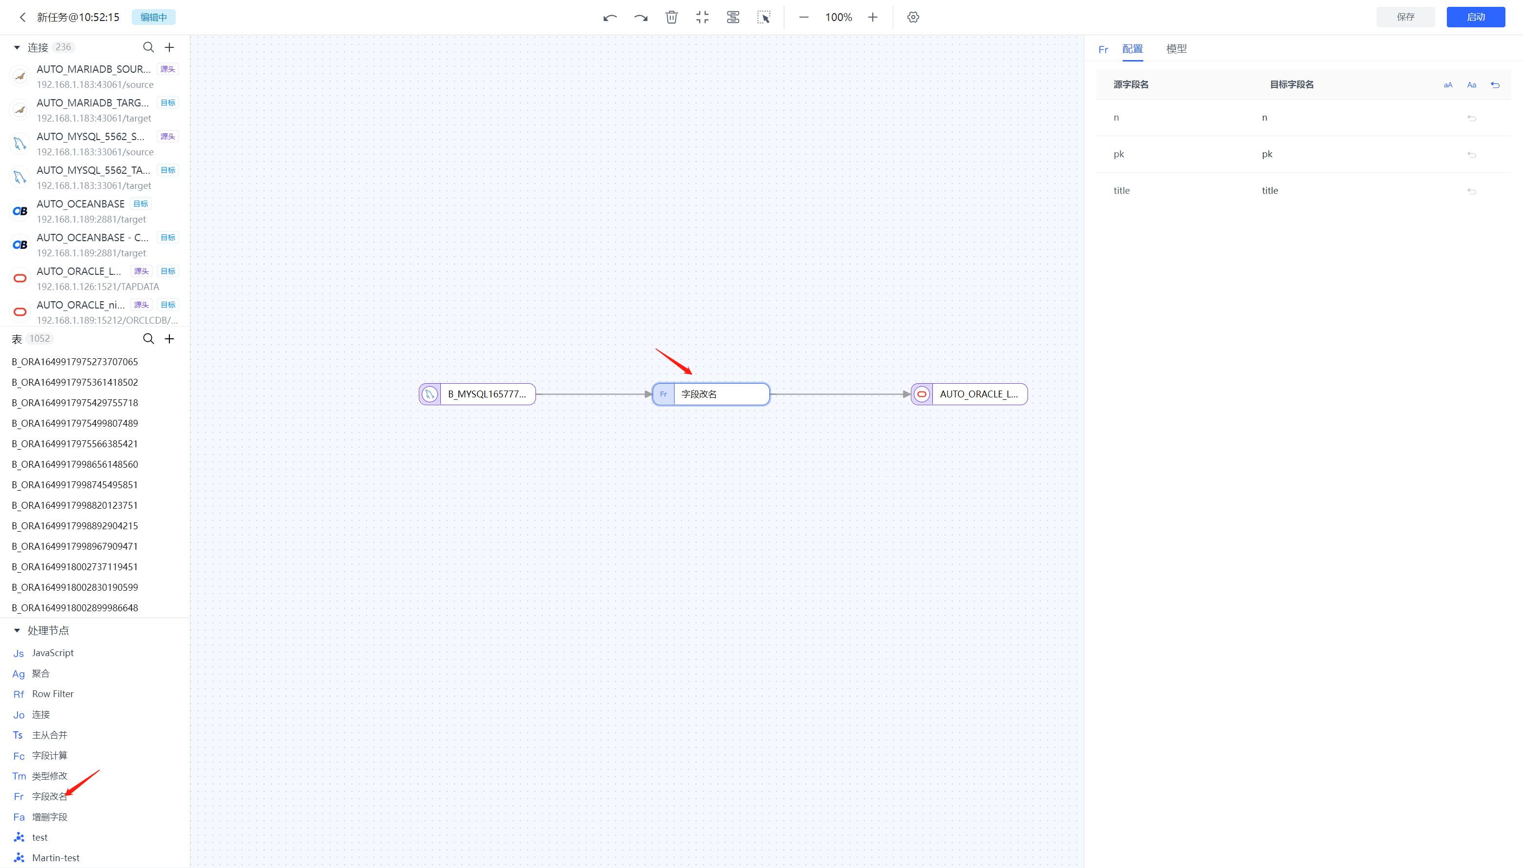Image resolution: width=1523 pixels, height=868 pixels.
Task: Go back with the left chevron
Action: tap(22, 17)
